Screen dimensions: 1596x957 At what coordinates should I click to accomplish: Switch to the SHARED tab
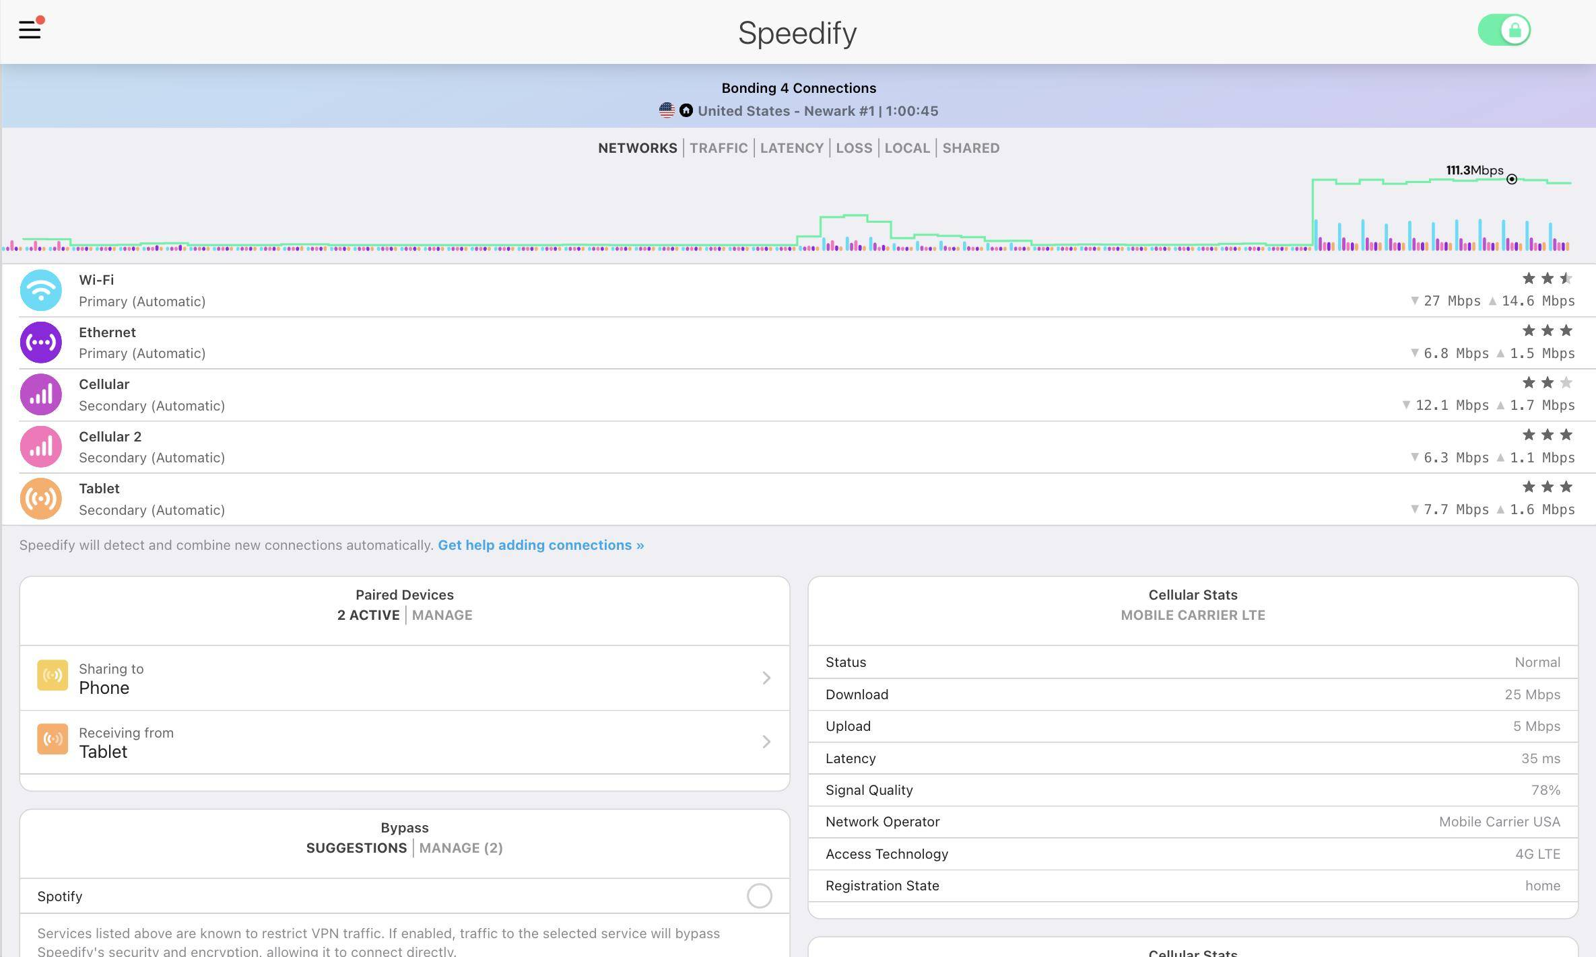pyautogui.click(x=971, y=148)
